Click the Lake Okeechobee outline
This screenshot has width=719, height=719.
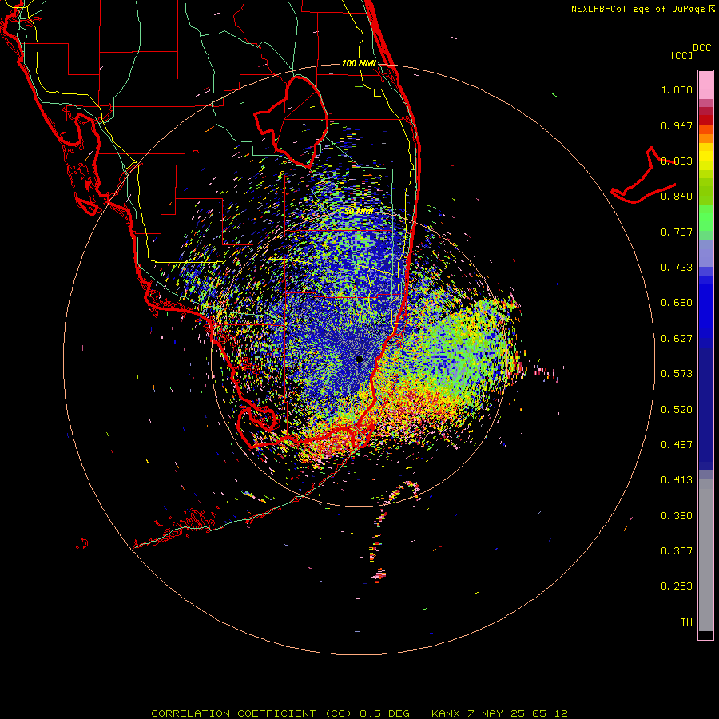pyautogui.click(x=292, y=122)
